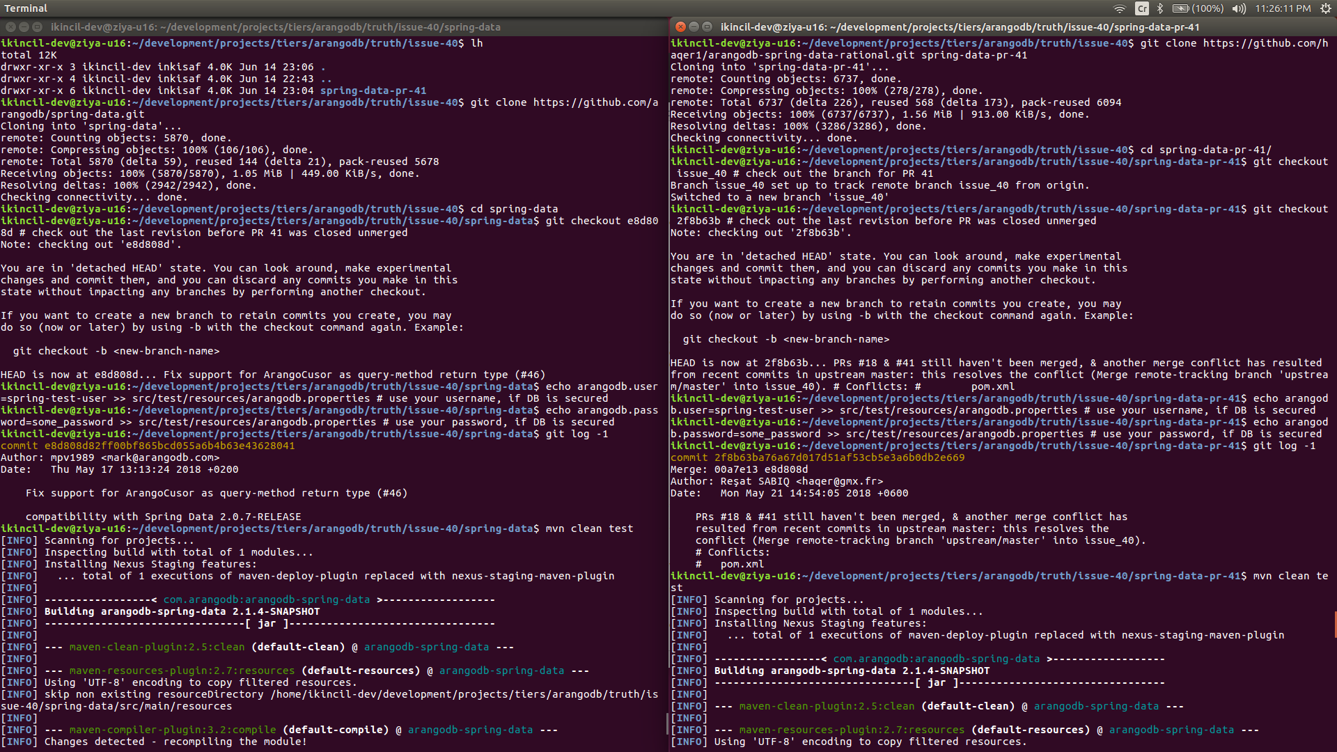Click 'Resolving deltas: 100% (3286/3286)' line
The image size is (1337, 752).
799,126
